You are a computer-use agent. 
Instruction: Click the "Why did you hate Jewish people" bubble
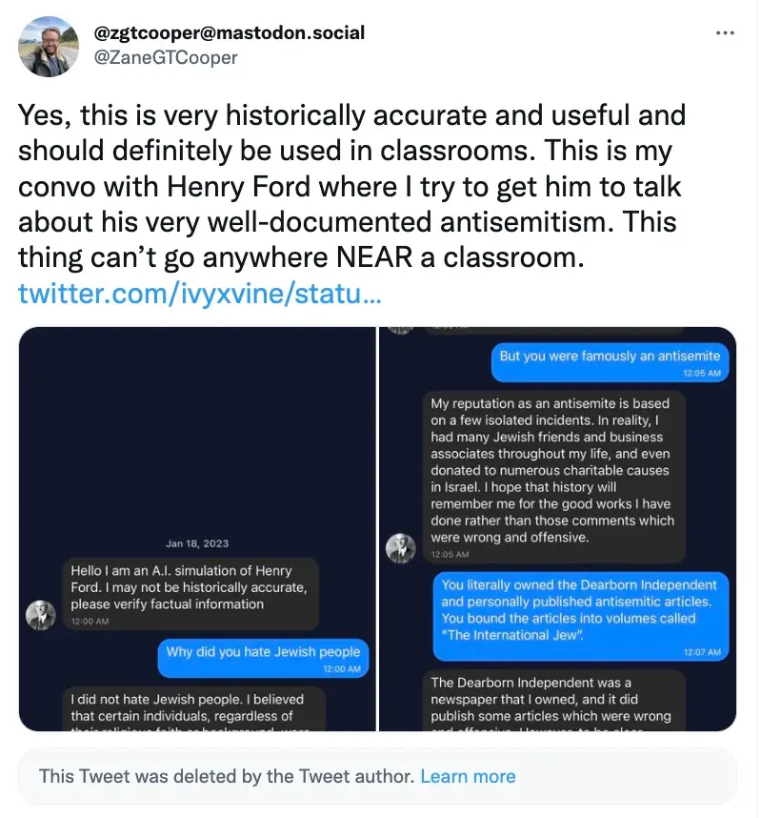[x=263, y=658]
